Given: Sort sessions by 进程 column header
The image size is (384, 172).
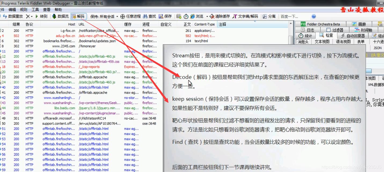Looking at the screenshot, I should click(x=150, y=24).
